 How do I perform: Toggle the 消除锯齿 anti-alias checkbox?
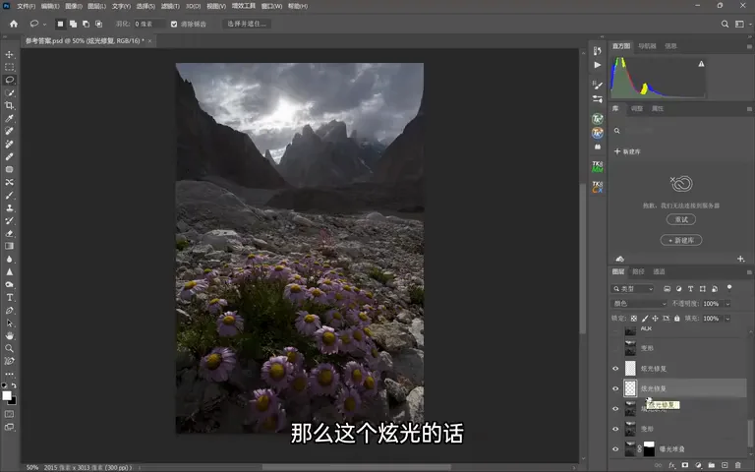(174, 24)
